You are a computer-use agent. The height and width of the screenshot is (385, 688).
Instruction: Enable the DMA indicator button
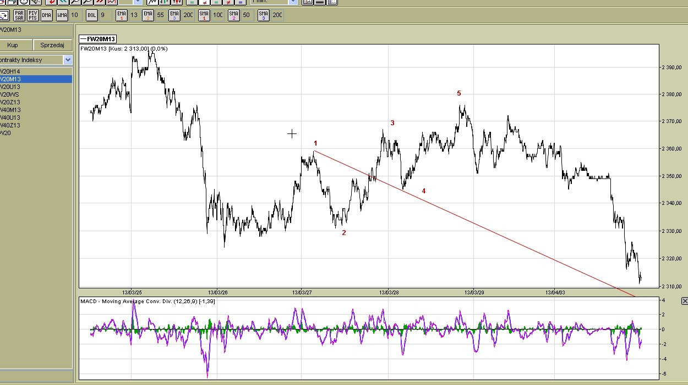(47, 15)
